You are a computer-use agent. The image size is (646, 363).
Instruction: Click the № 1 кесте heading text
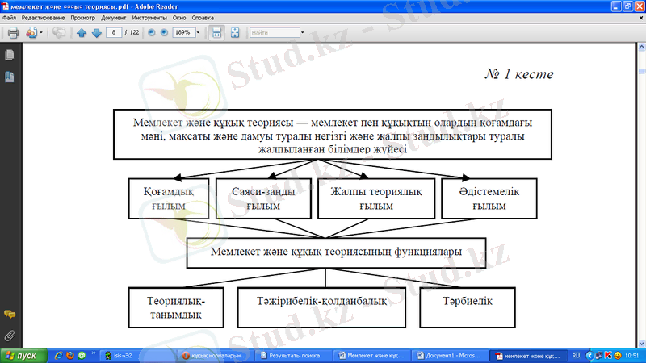click(519, 74)
